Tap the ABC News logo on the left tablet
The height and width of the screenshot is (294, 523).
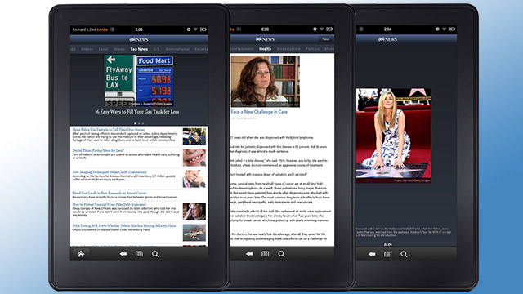(139, 40)
